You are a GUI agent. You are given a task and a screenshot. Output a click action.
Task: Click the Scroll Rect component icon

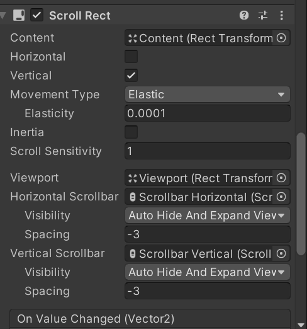pyautogui.click(x=19, y=15)
